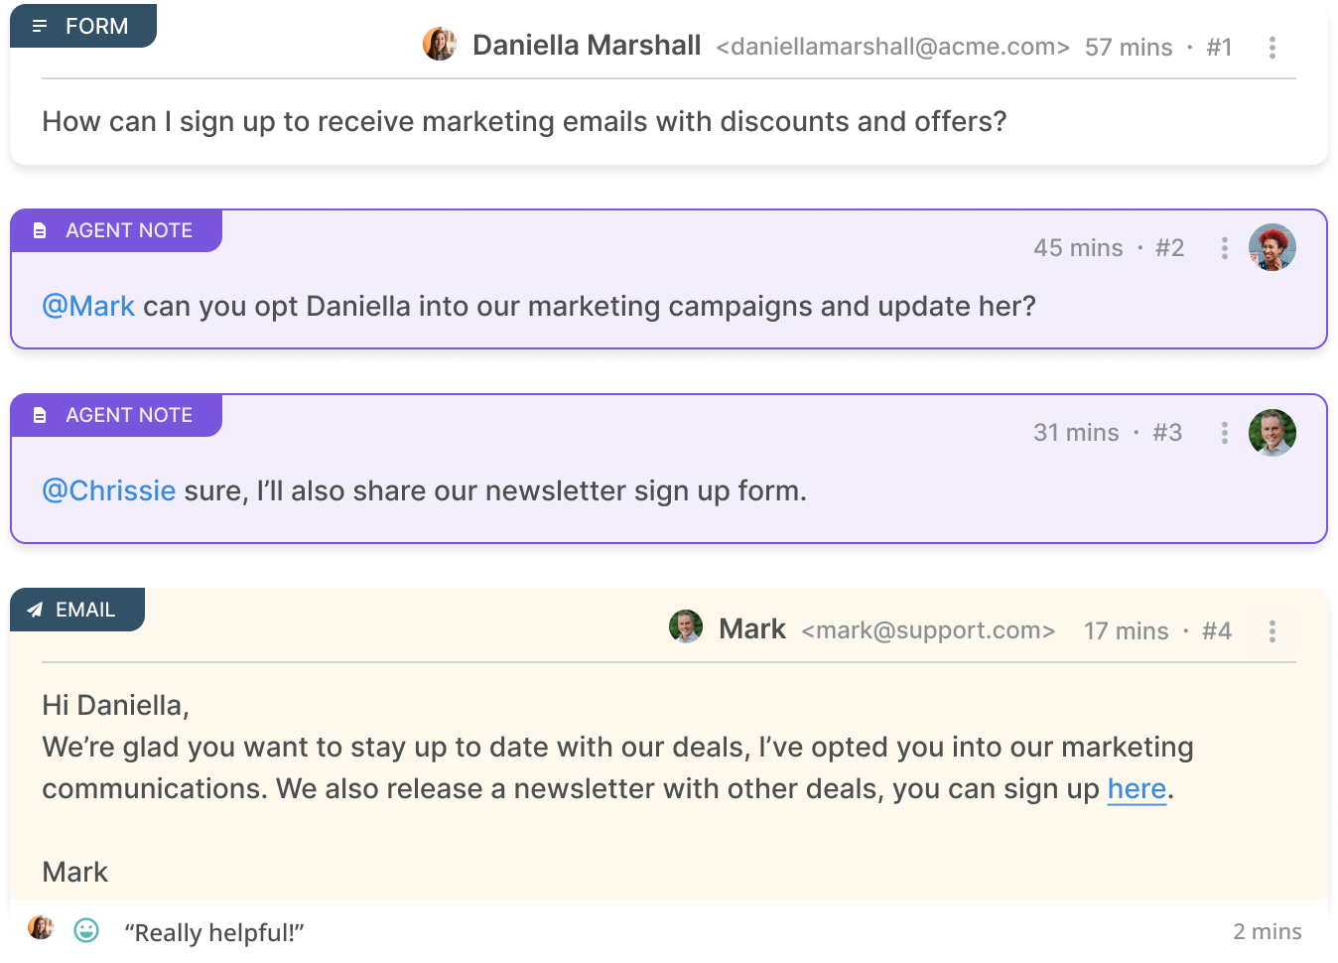Open the three-dot menu on agent note #3
This screenshot has height=963, width=1338.
pos(1224,433)
